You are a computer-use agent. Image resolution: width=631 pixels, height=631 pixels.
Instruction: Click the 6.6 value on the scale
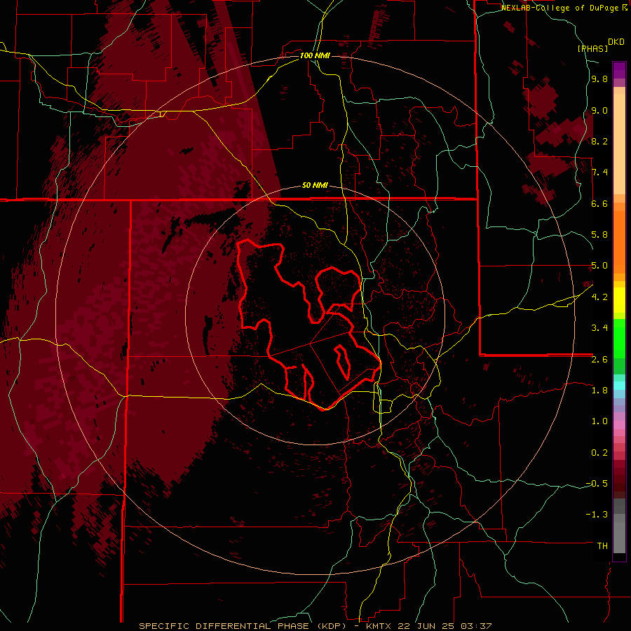(x=599, y=203)
